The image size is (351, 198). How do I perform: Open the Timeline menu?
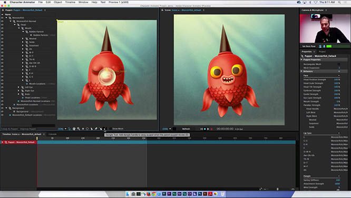[x=70, y=2]
